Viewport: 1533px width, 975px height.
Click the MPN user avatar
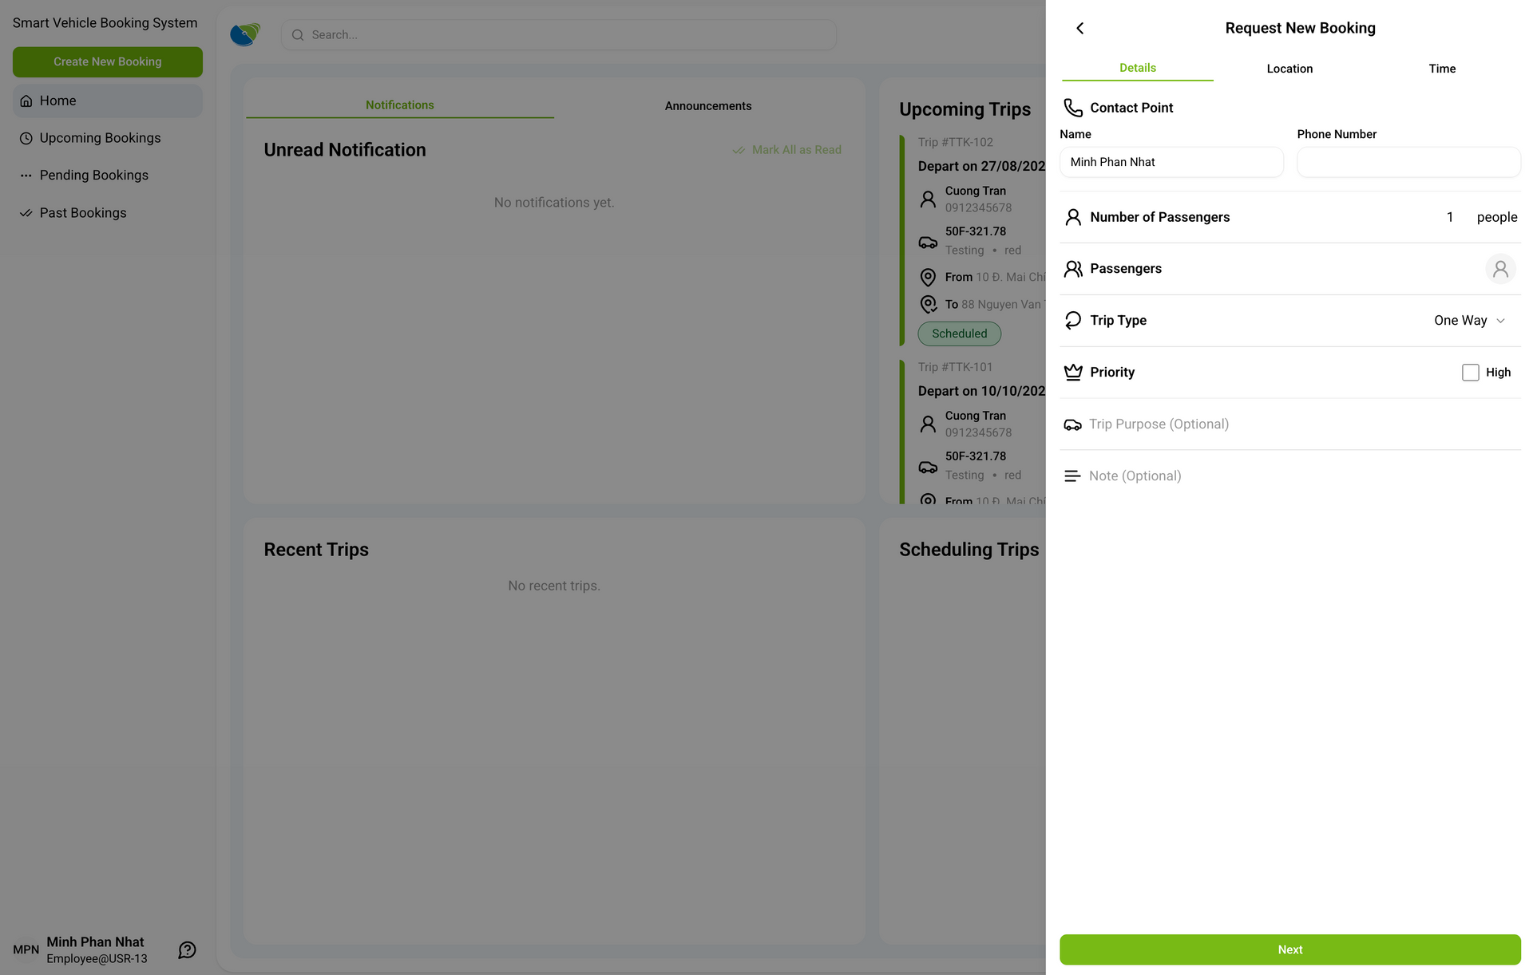(x=26, y=949)
